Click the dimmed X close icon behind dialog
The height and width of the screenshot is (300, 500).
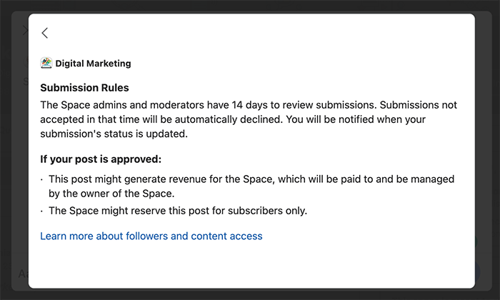[25, 31]
